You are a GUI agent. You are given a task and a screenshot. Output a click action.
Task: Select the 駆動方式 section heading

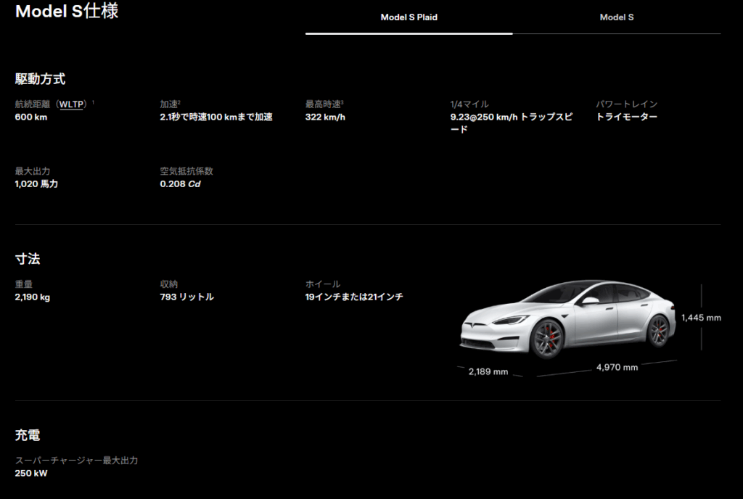click(x=40, y=78)
